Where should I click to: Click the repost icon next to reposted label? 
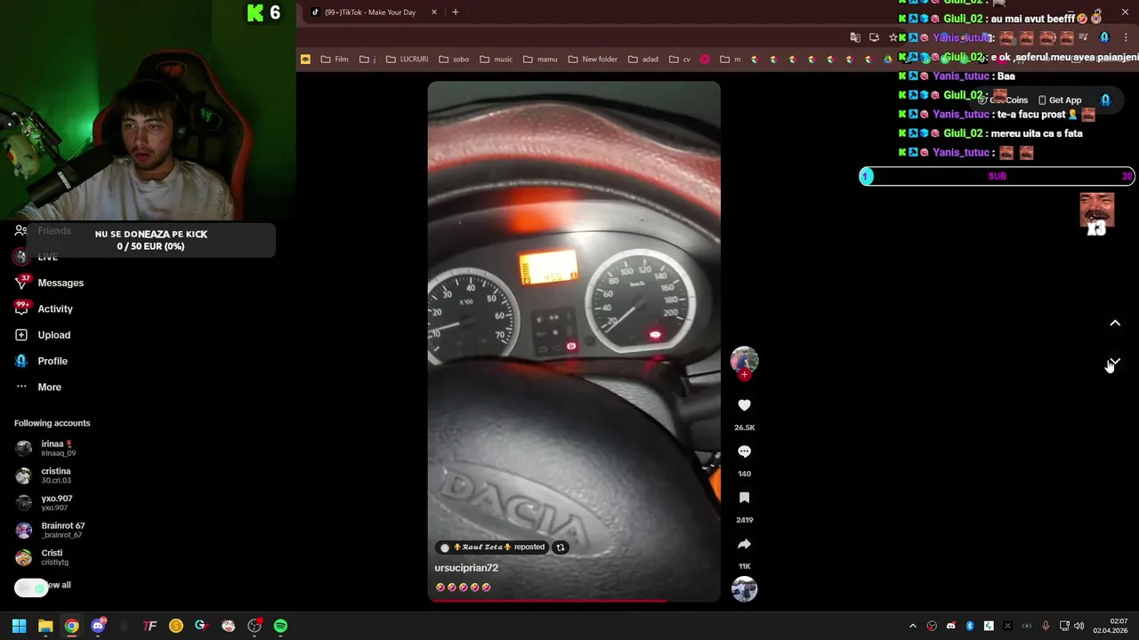coord(561,548)
